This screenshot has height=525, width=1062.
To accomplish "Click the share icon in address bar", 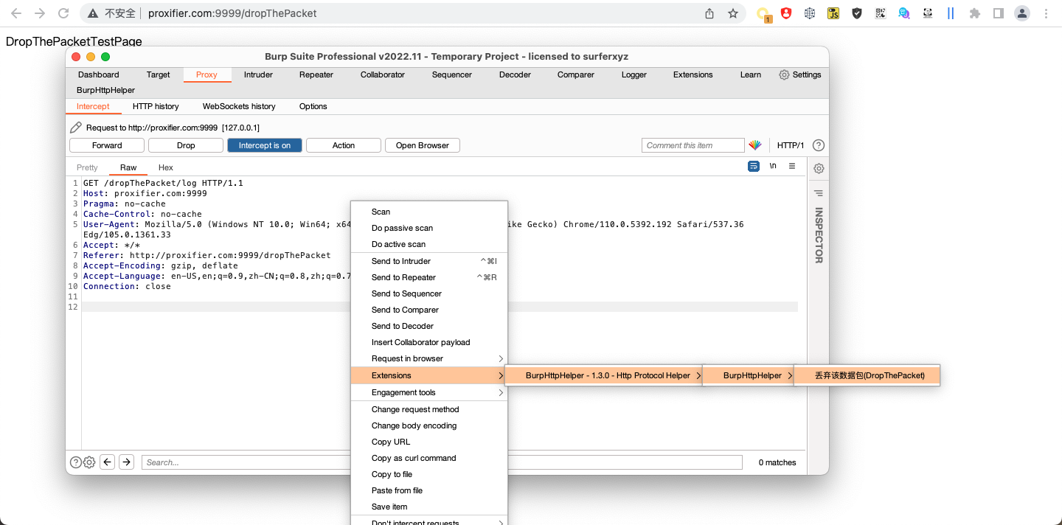I will [x=709, y=13].
